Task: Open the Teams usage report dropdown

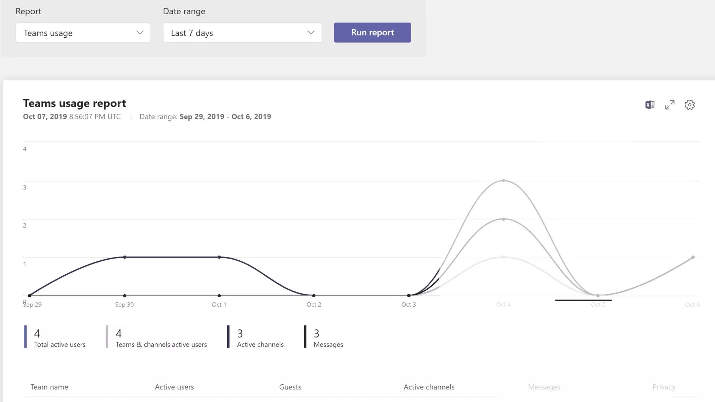Action: click(83, 33)
